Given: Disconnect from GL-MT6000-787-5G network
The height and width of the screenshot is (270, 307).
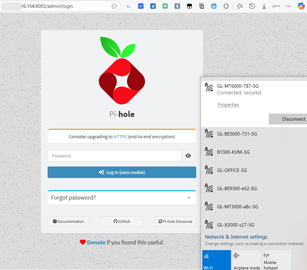Looking at the screenshot, I should point(288,119).
